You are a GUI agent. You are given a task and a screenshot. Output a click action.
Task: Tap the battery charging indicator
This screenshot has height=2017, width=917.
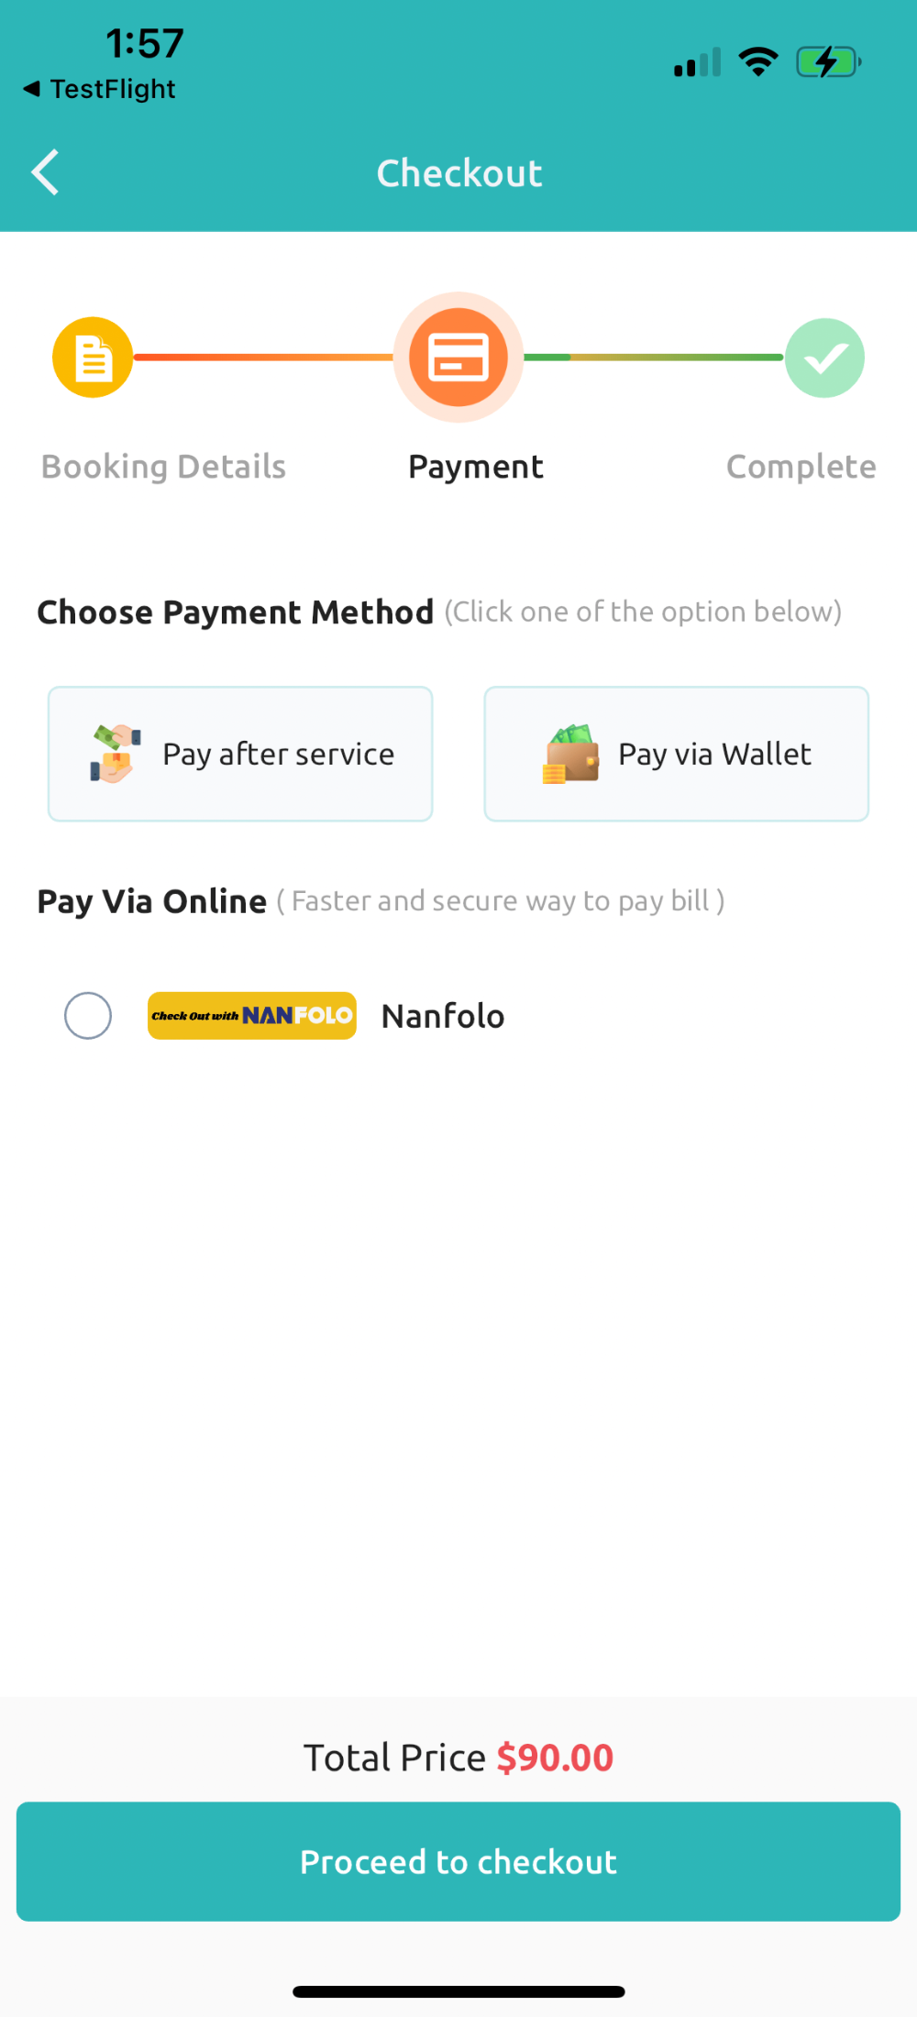coord(828,62)
